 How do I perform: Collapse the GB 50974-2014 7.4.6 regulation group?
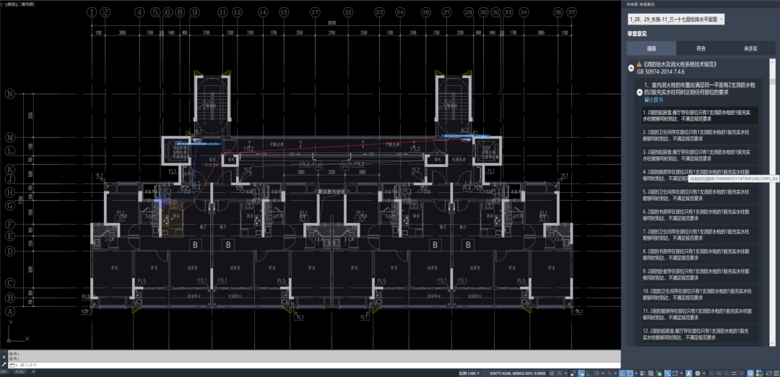click(x=631, y=68)
